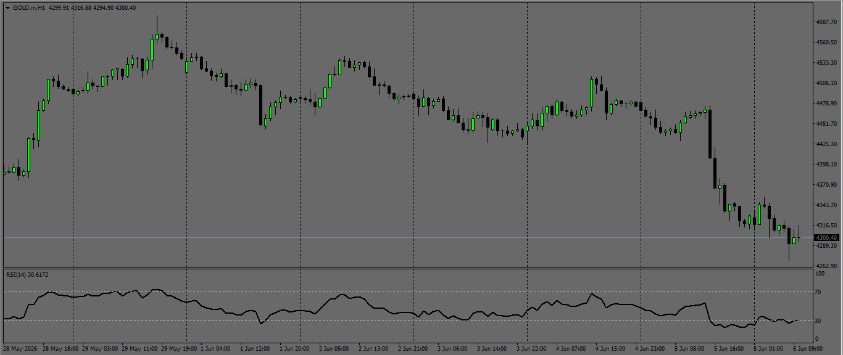Click the 2 Jun 13:00 time label
This screenshot has height=355, width=843.
click(x=373, y=349)
